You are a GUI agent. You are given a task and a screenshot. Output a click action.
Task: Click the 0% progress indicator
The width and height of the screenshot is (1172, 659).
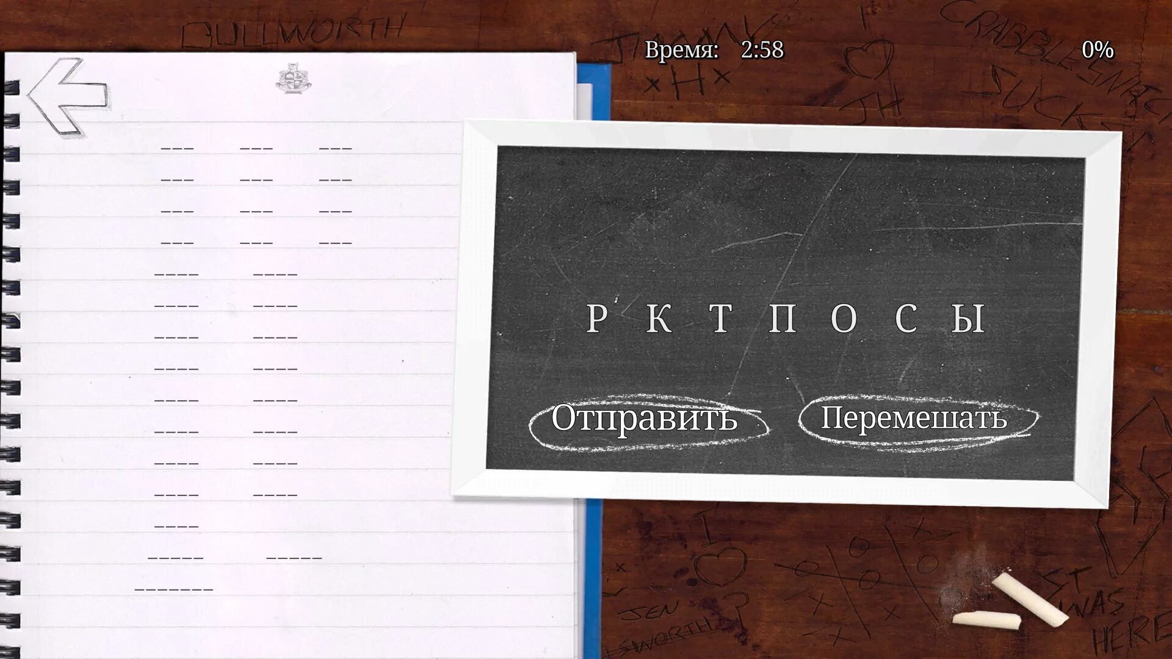click(1097, 49)
